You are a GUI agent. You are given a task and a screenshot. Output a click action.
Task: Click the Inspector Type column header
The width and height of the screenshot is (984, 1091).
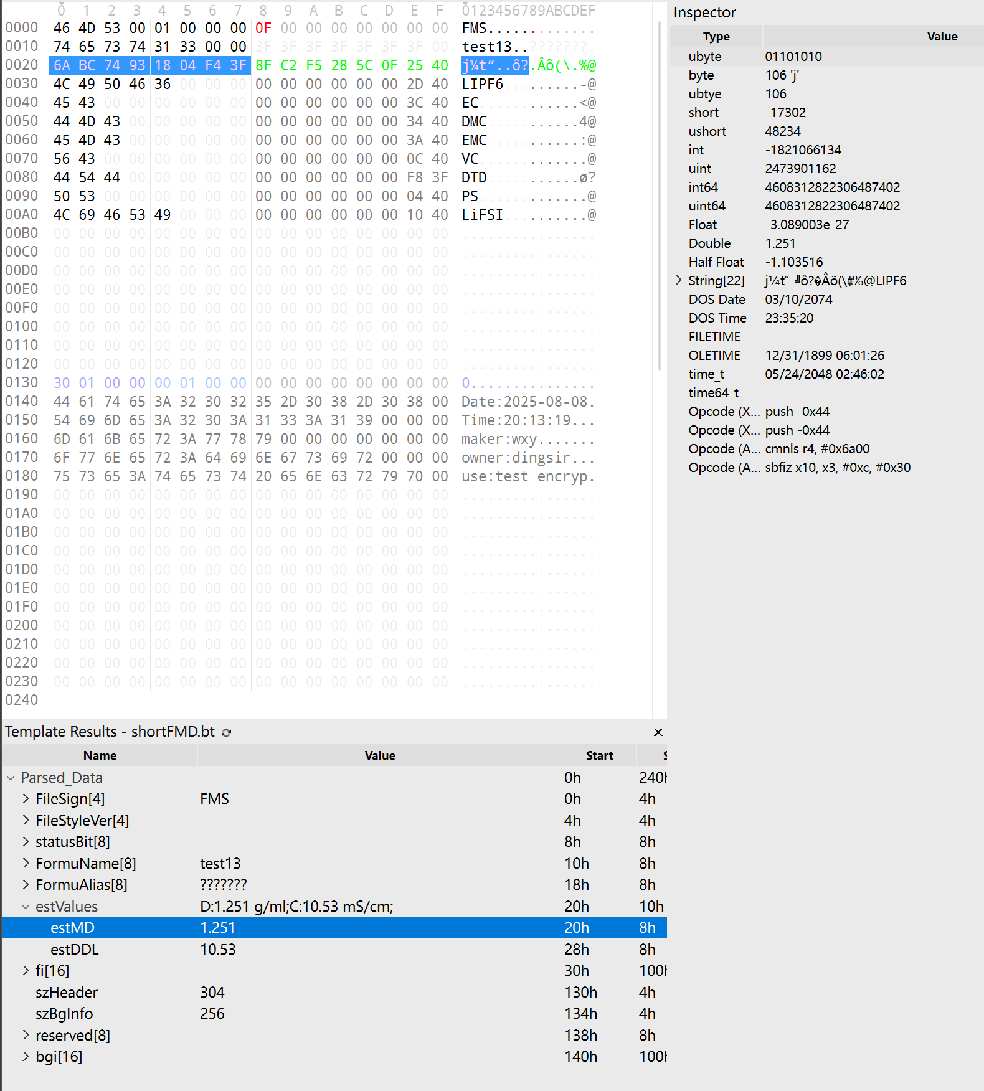click(x=716, y=37)
